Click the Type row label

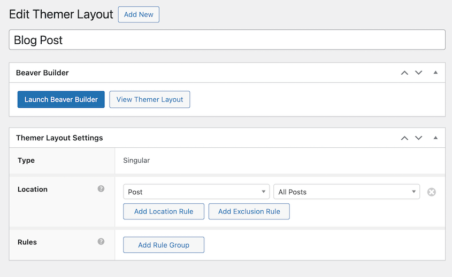pyautogui.click(x=26, y=161)
